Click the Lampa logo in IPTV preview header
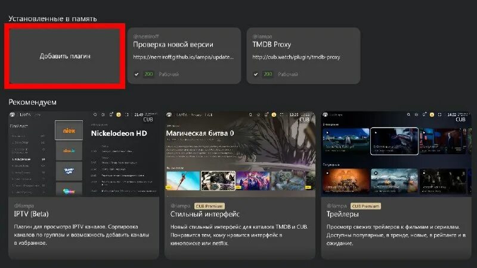This screenshot has width=477, height=268. click(x=12, y=114)
